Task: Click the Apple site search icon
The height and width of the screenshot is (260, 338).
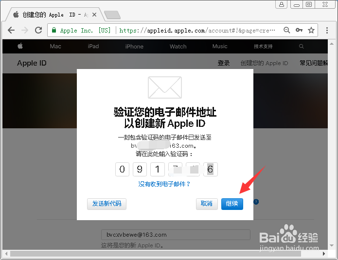Action: click(302, 46)
